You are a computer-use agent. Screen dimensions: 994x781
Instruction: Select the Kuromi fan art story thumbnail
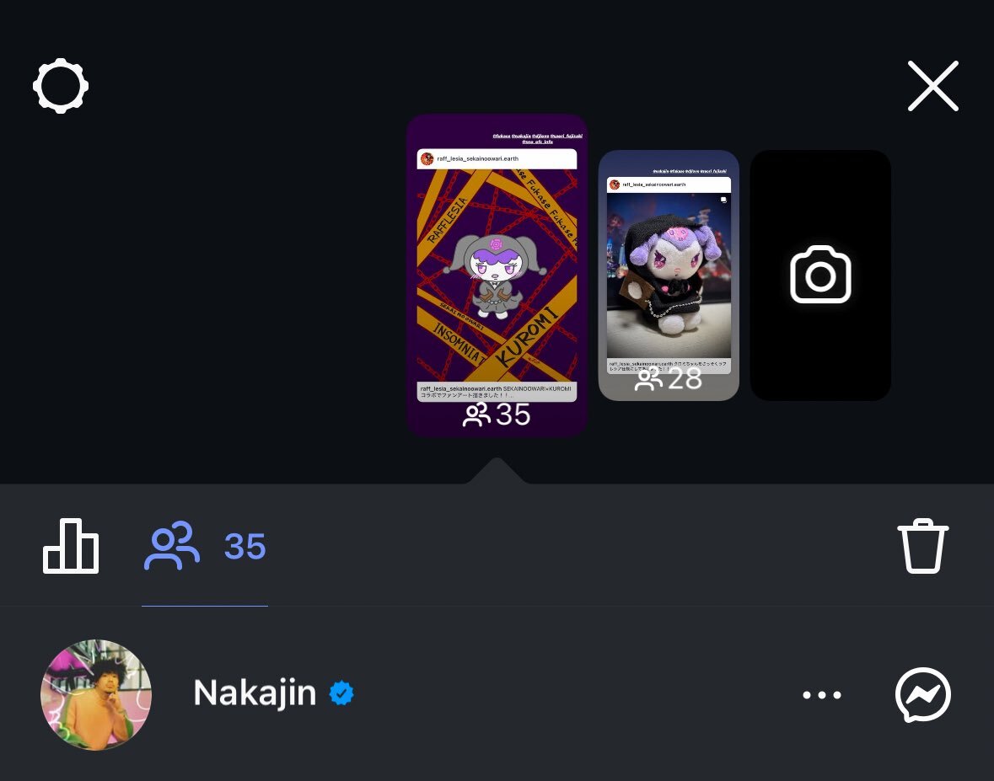[497, 275]
